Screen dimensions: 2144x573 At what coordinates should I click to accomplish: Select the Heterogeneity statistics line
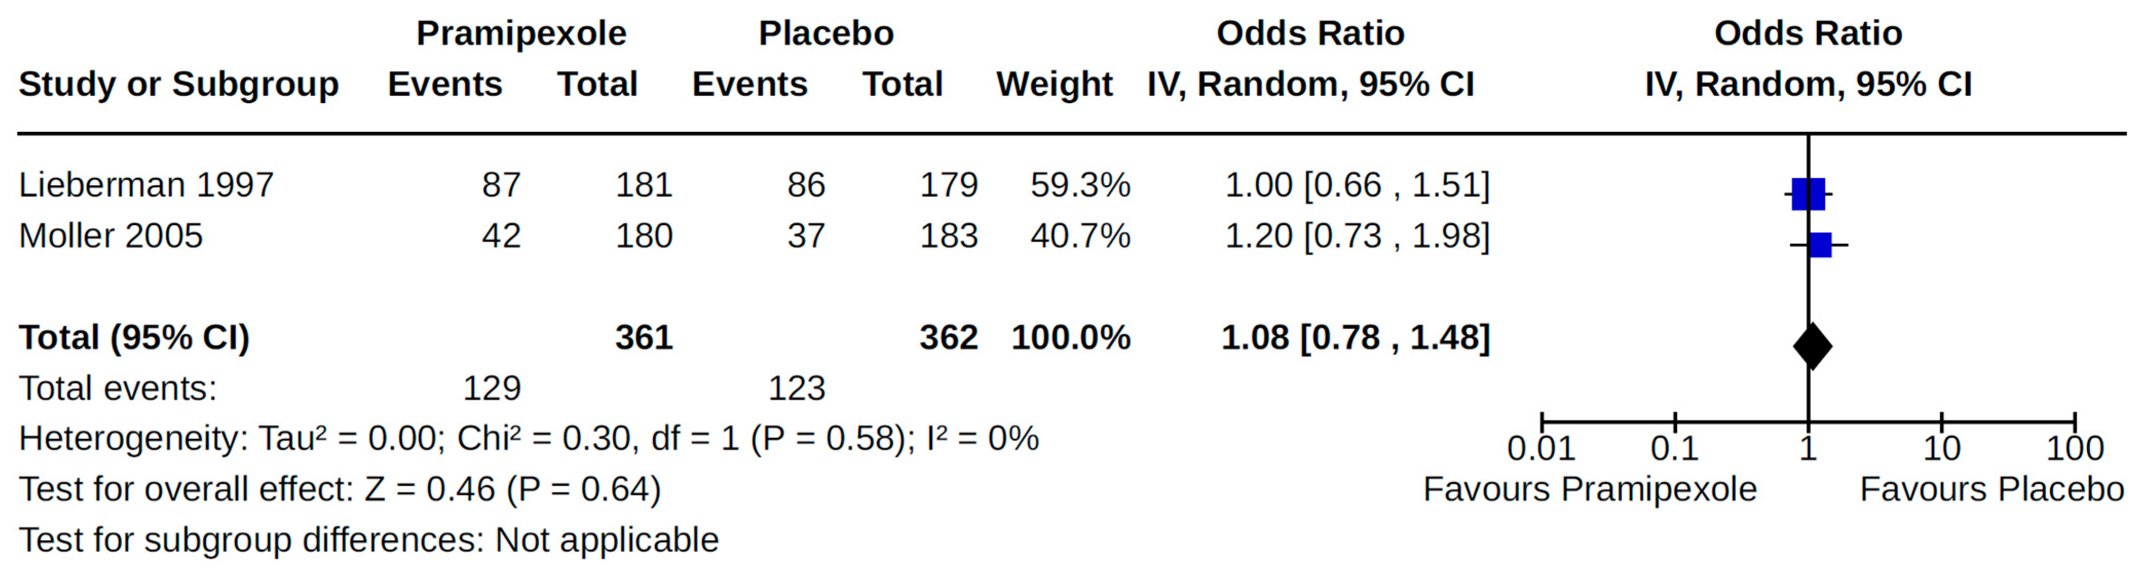tap(528, 438)
